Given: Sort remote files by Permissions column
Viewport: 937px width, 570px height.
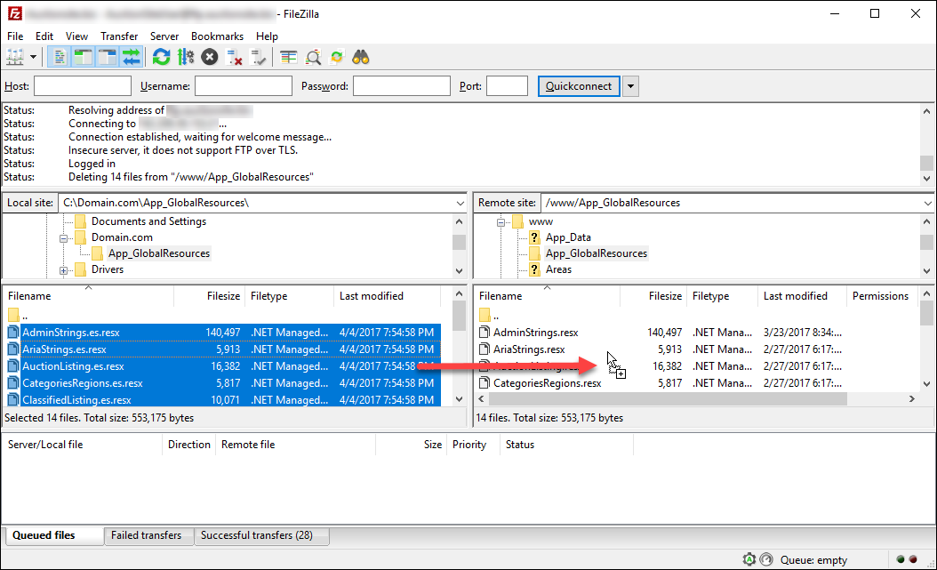Looking at the screenshot, I should 881,296.
